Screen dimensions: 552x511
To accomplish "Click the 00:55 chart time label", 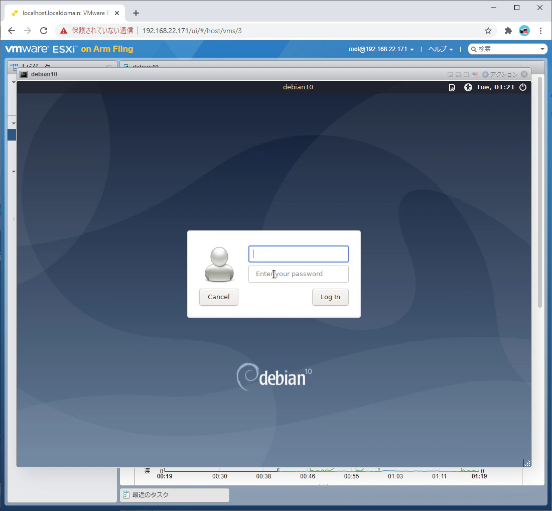I will pyautogui.click(x=351, y=476).
